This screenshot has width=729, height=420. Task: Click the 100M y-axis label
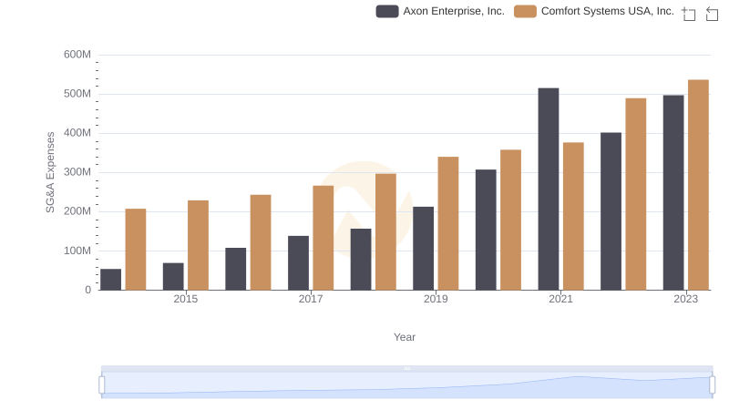pos(77,251)
